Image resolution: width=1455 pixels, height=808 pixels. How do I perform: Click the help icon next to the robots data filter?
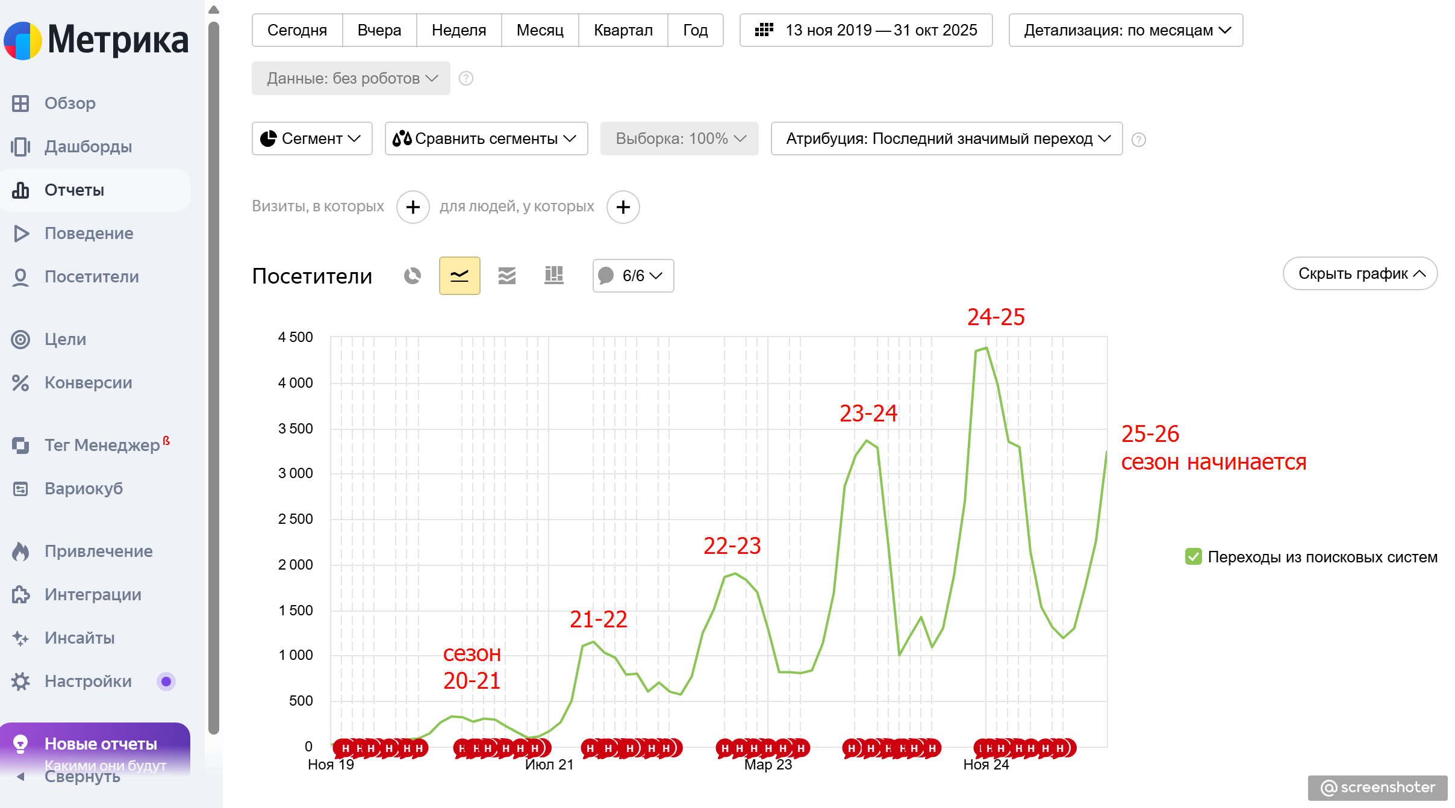[x=466, y=78]
